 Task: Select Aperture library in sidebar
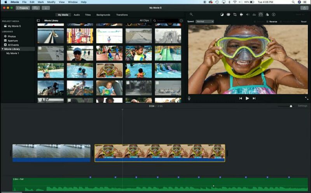(13, 41)
